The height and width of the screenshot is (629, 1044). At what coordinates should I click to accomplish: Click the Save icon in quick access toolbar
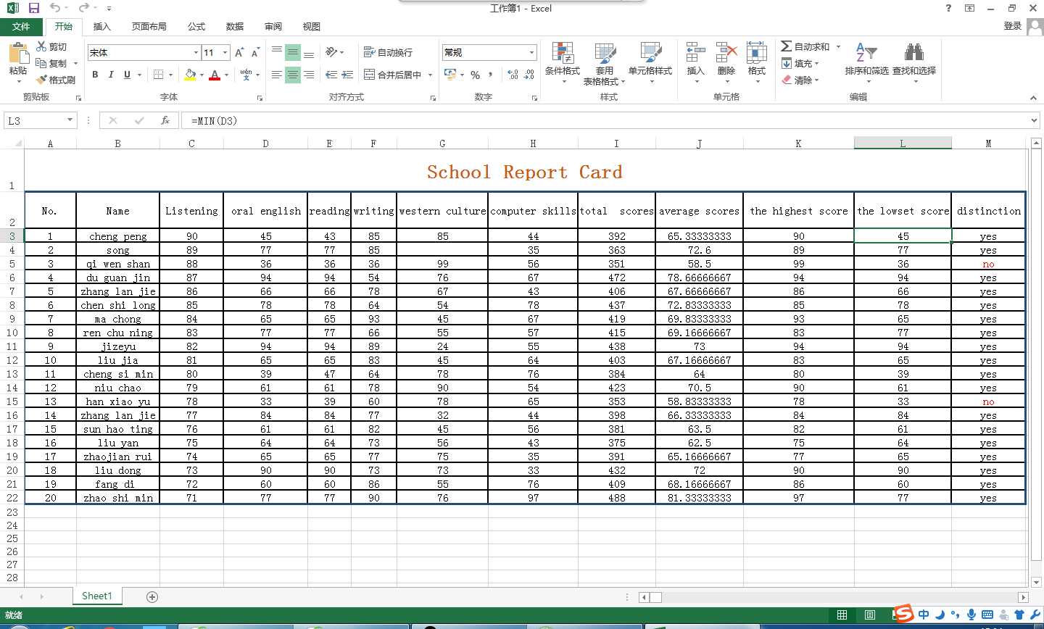tap(34, 8)
